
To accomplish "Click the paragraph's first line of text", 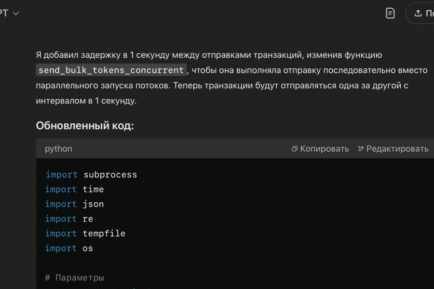I will pyautogui.click(x=208, y=55).
